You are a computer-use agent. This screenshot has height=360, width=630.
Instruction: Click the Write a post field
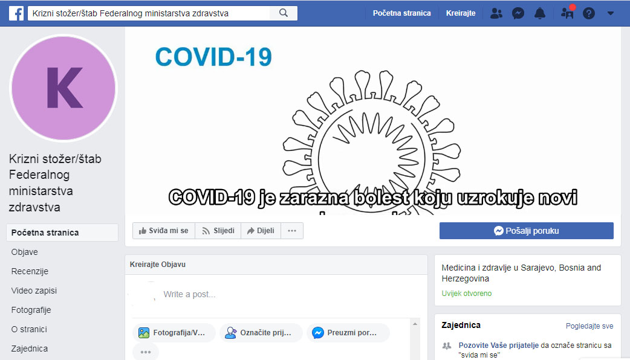[x=272, y=295]
